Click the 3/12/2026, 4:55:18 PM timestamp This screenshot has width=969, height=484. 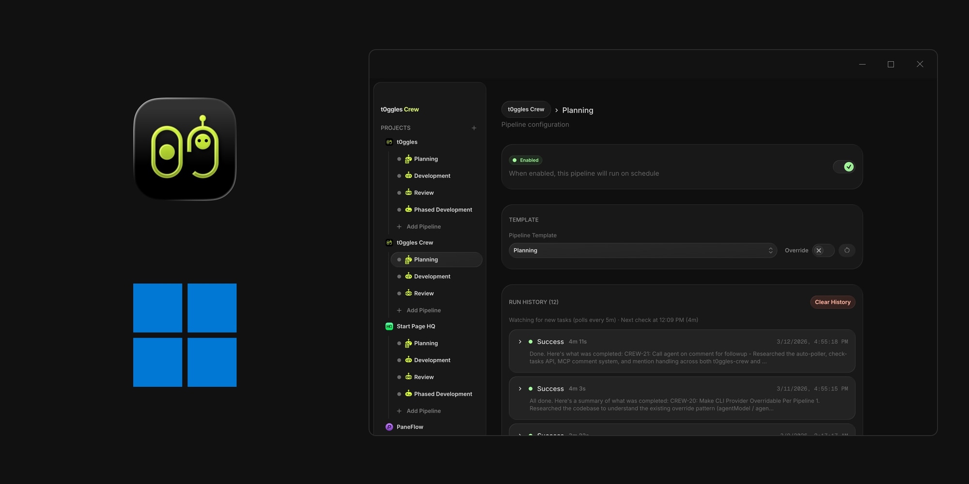(x=812, y=342)
